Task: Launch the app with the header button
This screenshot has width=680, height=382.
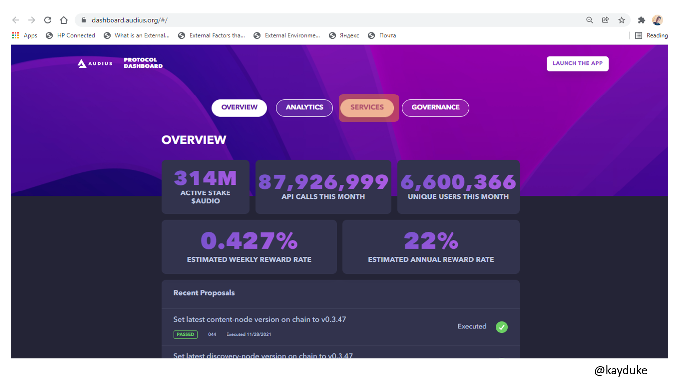Action: (577, 63)
